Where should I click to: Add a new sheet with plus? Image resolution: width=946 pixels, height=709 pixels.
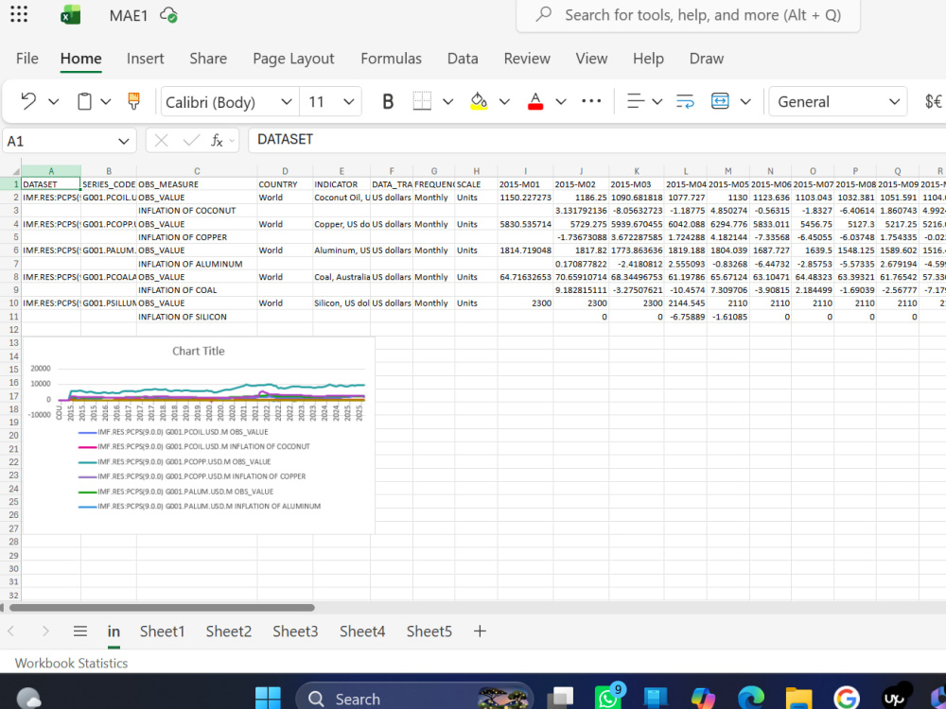point(480,631)
